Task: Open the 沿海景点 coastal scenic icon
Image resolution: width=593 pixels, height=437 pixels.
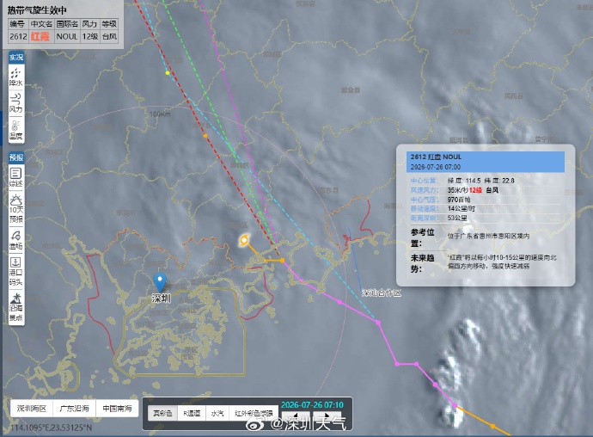Action: pos(15,307)
